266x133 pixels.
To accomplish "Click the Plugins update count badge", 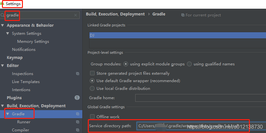I will coord(77,98).
